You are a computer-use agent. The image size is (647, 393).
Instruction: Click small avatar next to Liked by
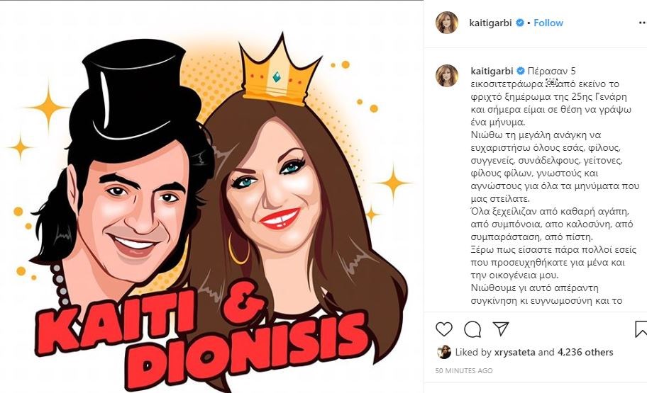(444, 352)
